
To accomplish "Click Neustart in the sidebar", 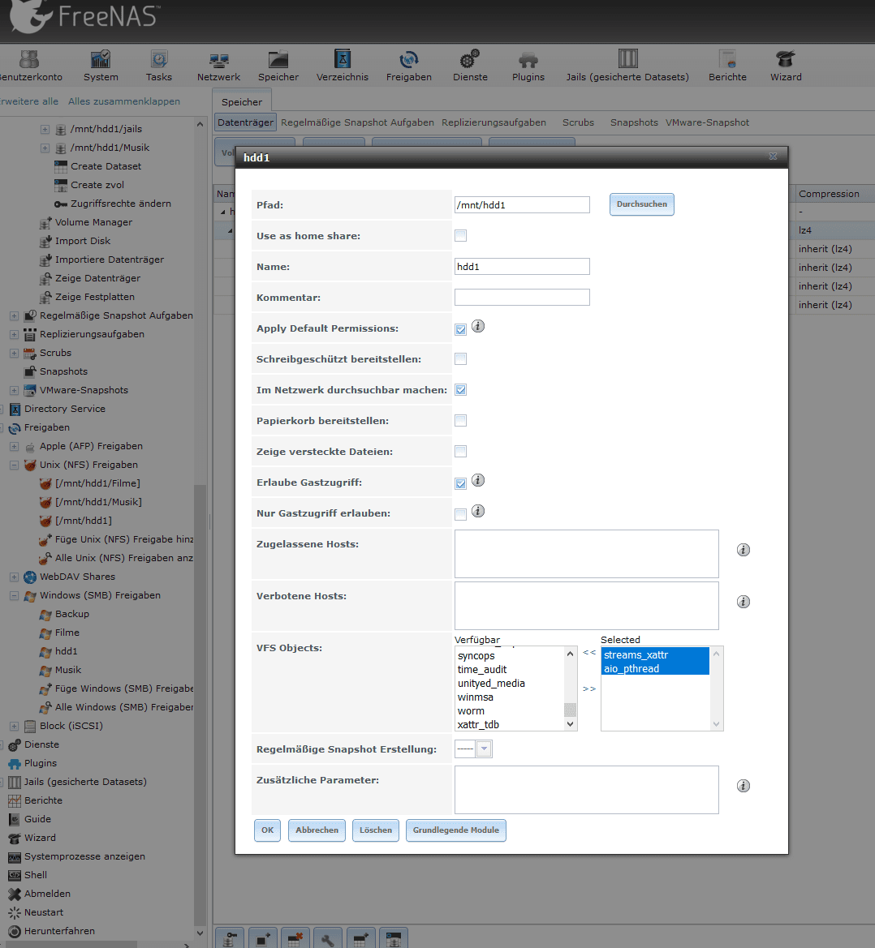I will [44, 912].
